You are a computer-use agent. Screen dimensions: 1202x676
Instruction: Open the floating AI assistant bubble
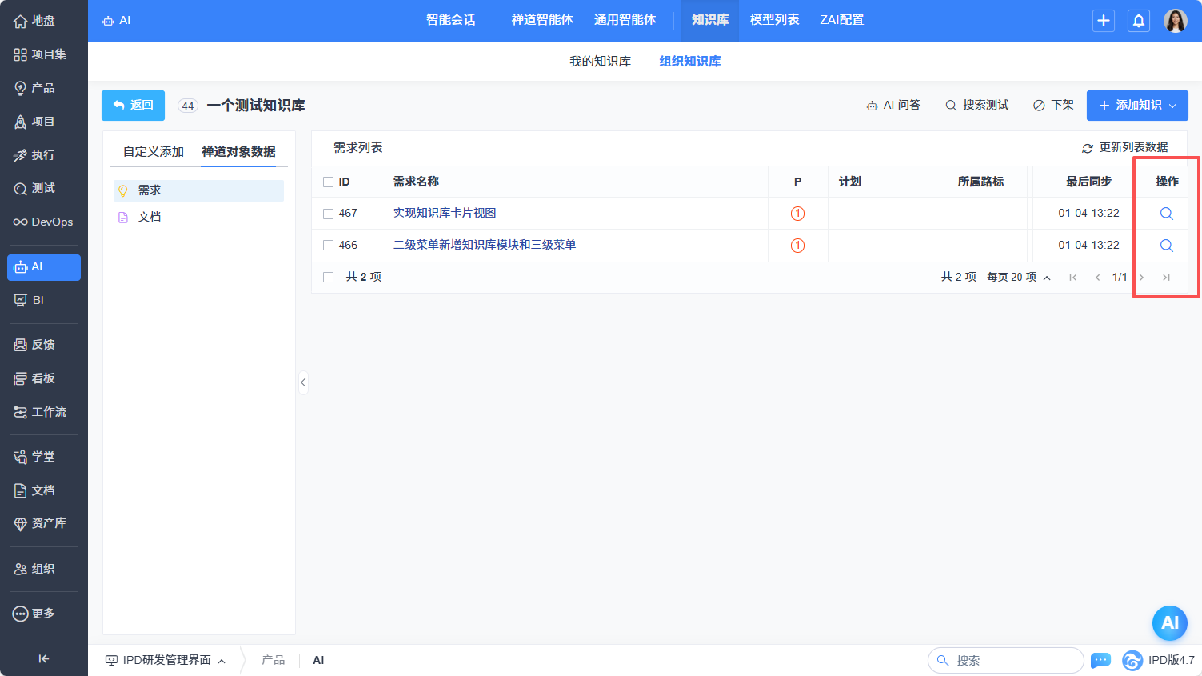[x=1169, y=623]
